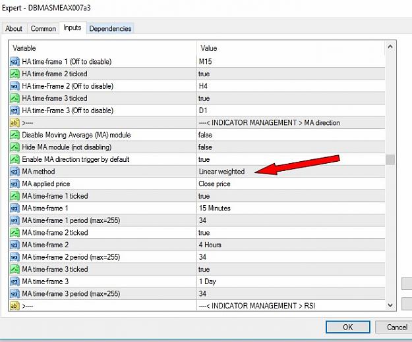Click the icon beside MA time-frame 3 period (max=255)

[x=15, y=294]
